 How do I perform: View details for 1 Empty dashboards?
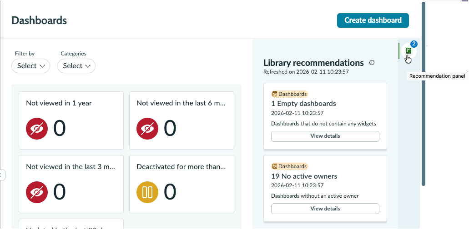(x=325, y=136)
